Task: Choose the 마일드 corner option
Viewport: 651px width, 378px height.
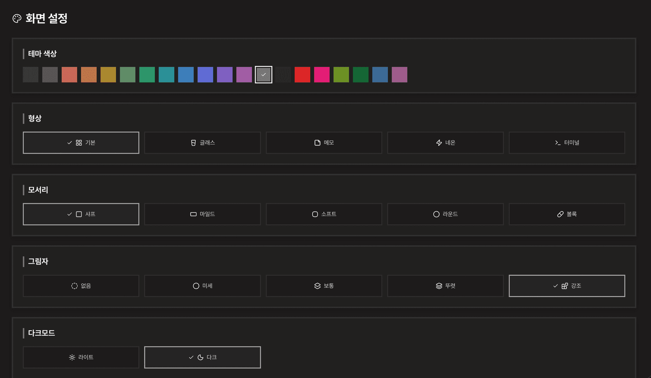Action: pyautogui.click(x=202, y=214)
